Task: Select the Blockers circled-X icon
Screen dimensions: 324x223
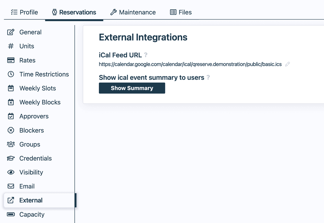Action: (11, 130)
